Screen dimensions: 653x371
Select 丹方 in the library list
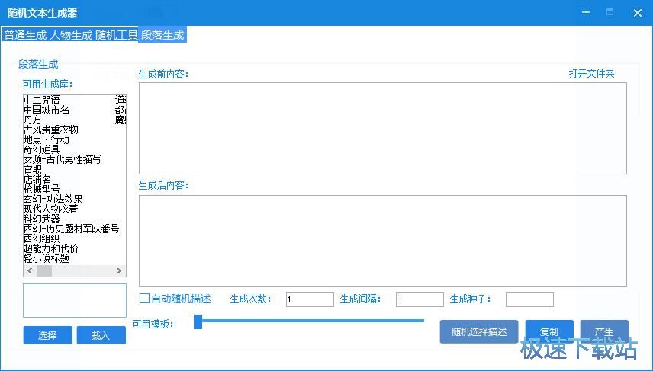(x=33, y=120)
